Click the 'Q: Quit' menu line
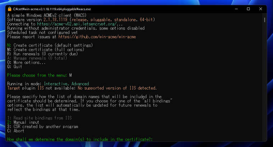This screenshot has height=147, width=273. [15, 67]
